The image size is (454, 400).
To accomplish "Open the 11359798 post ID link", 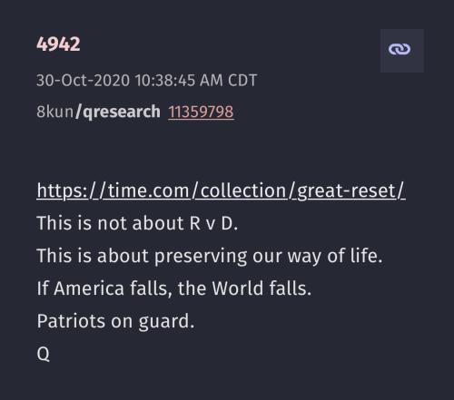I will [x=201, y=112].
